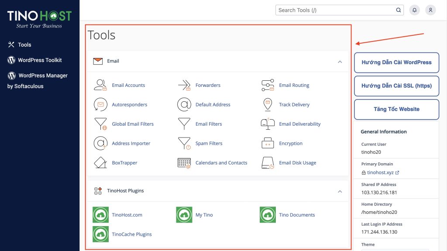Click the Hướng Dẫn Cài SSL (https) button

point(396,86)
